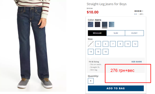Select size 18
155x94 pixels.
pyautogui.click(x=105, y=52)
